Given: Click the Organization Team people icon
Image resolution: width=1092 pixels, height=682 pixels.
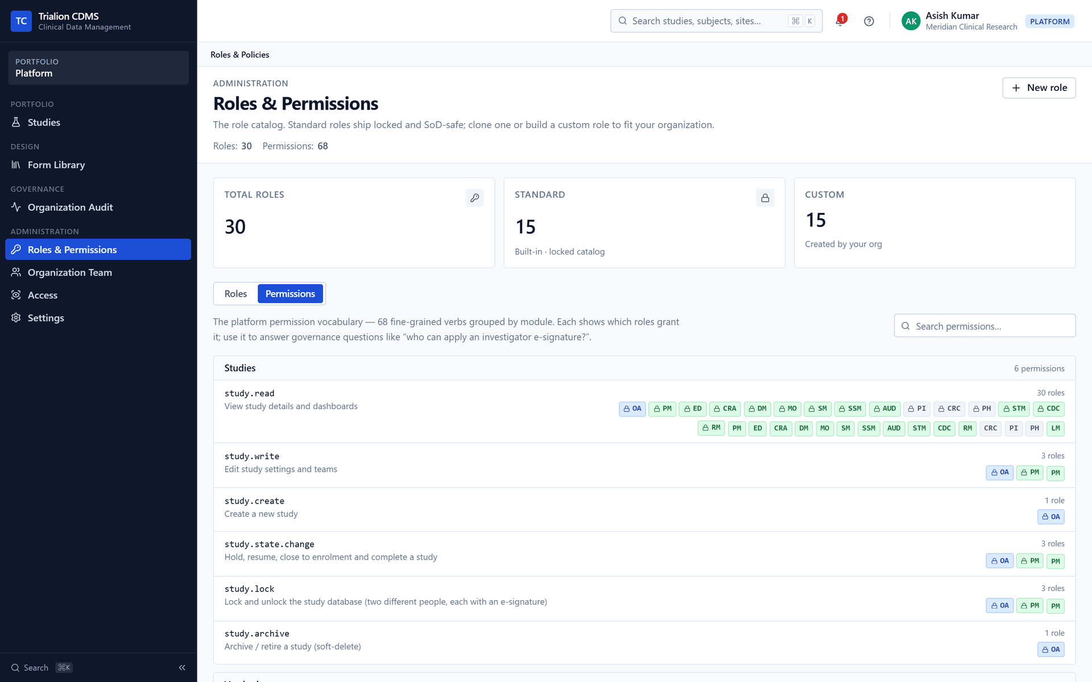Looking at the screenshot, I should pyautogui.click(x=16, y=272).
